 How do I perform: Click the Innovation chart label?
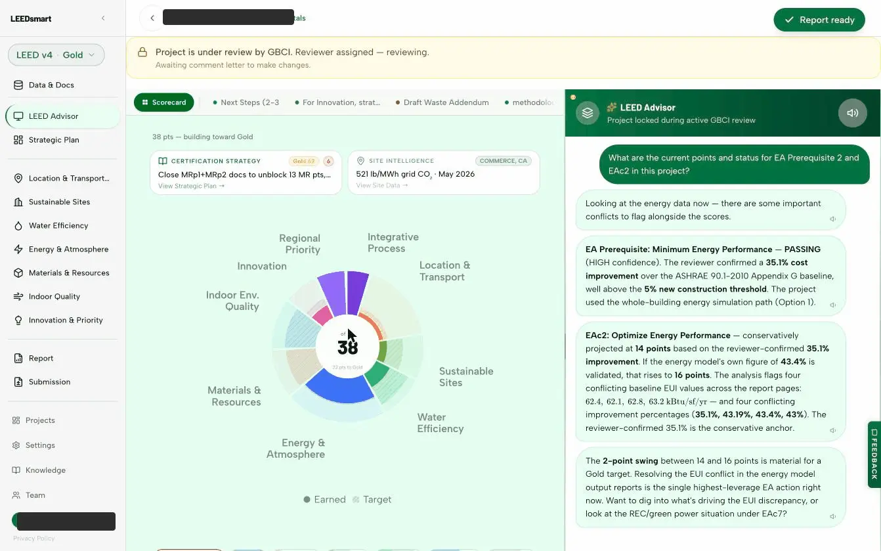pos(262,266)
